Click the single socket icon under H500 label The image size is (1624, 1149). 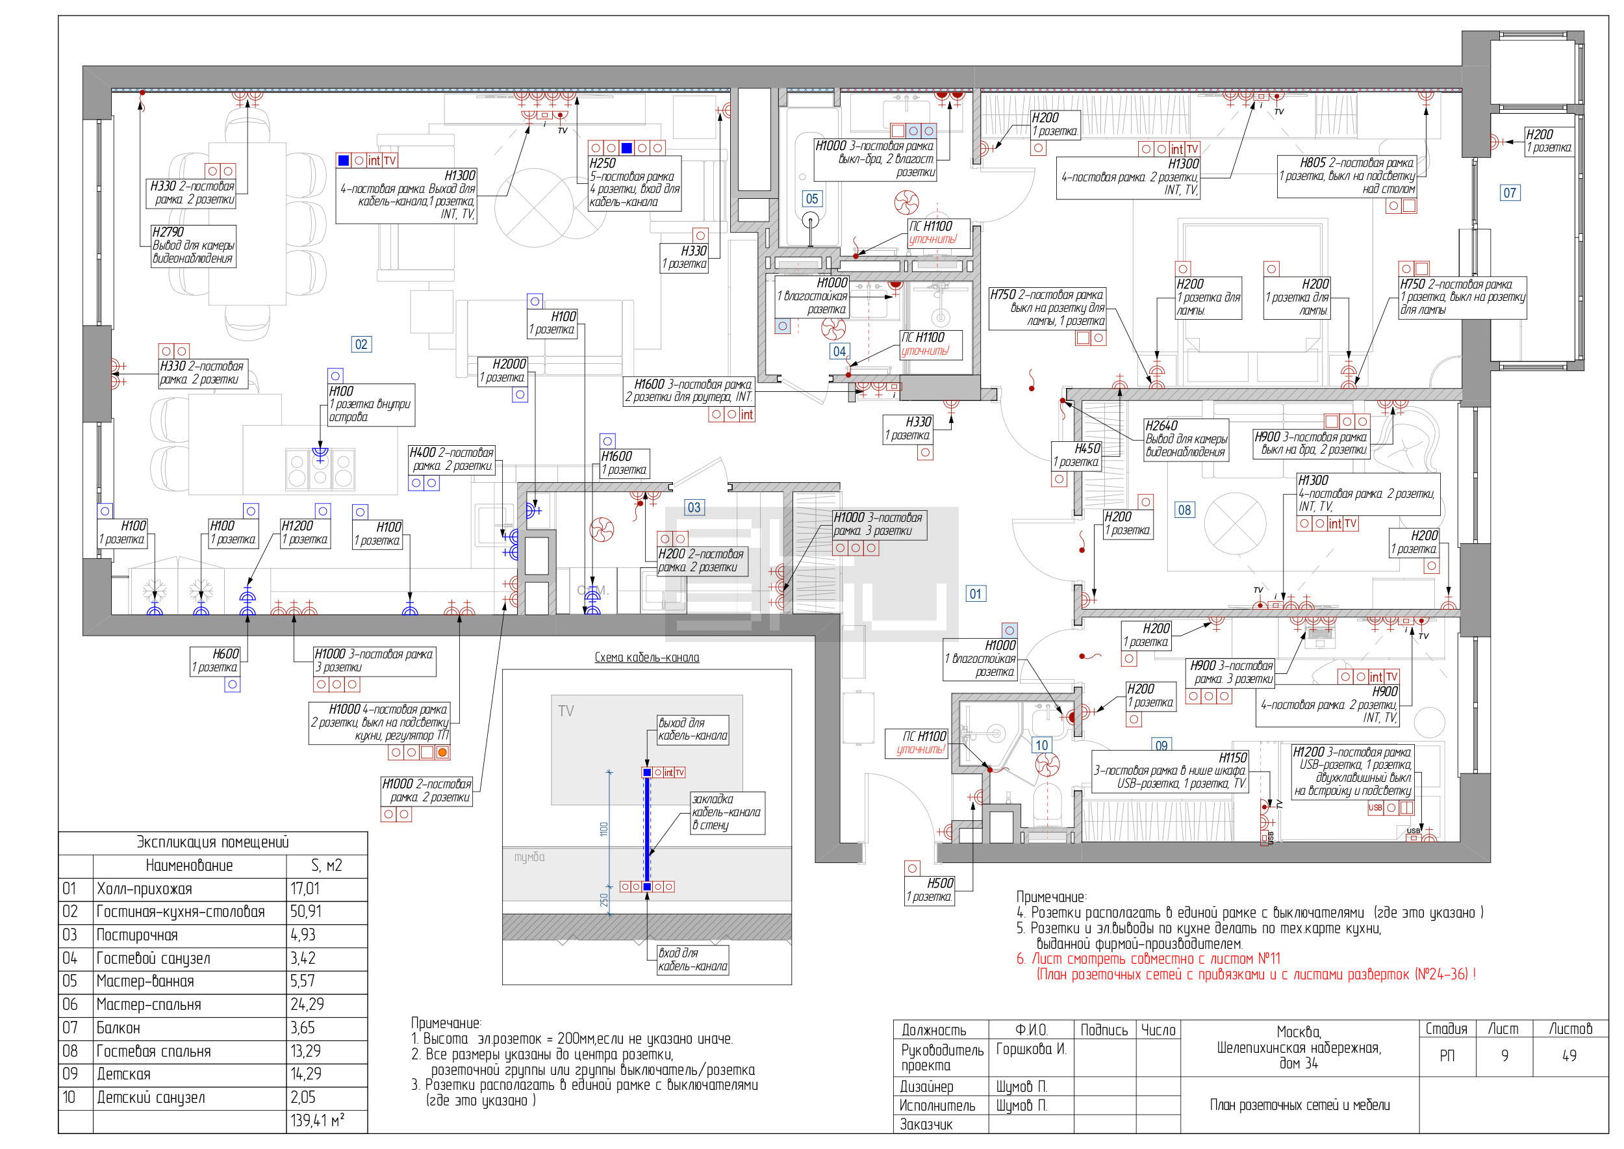point(913,868)
